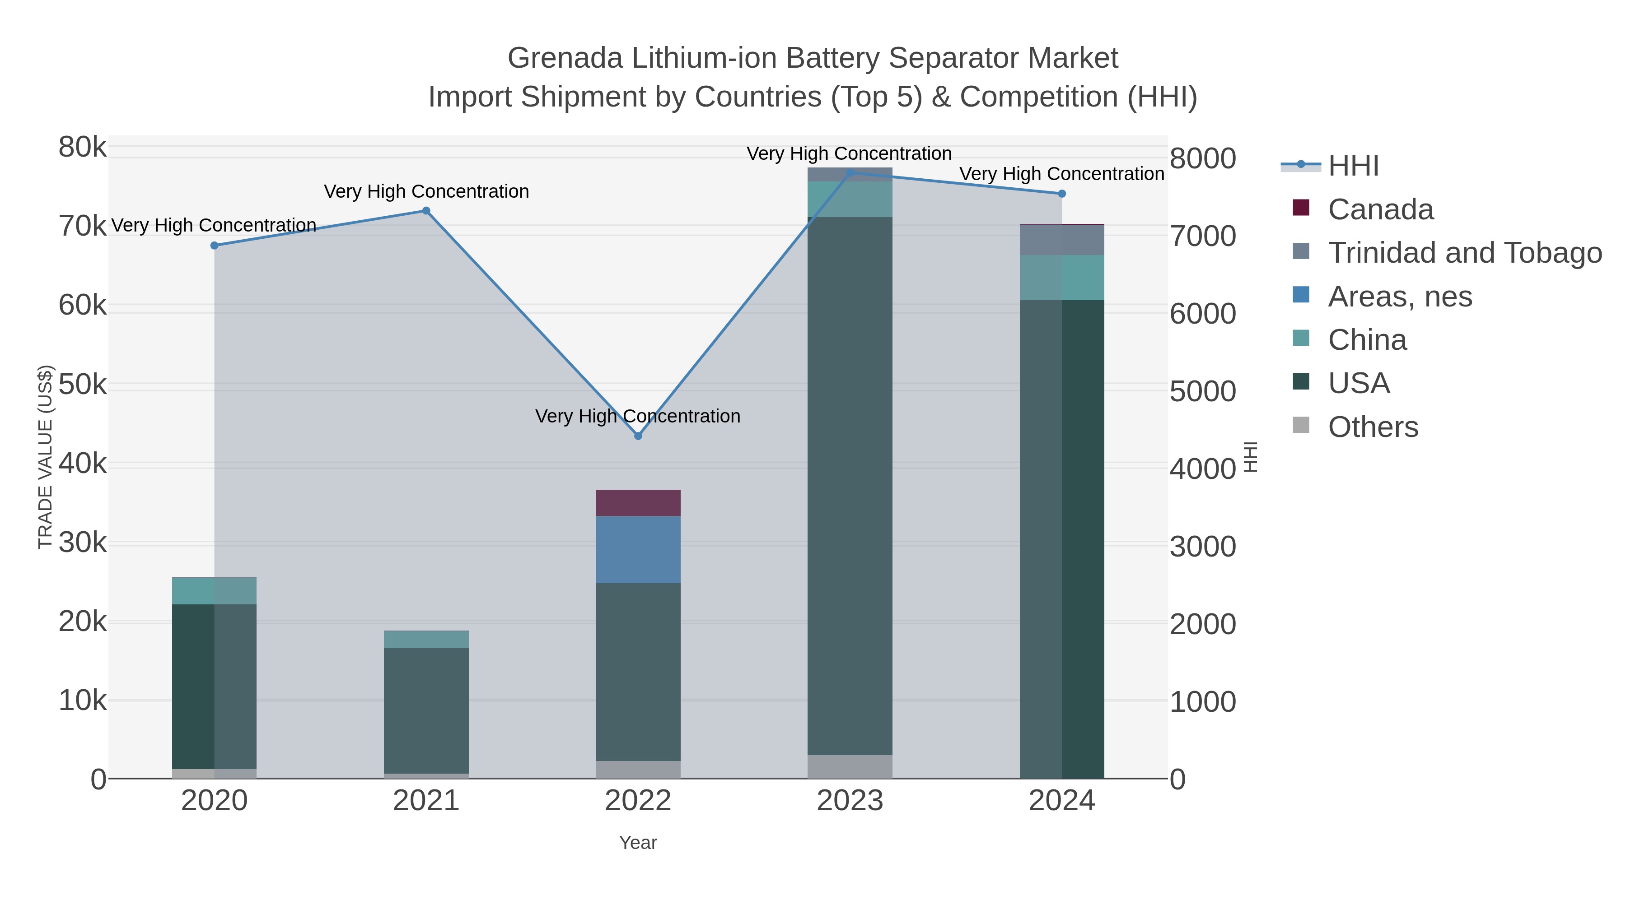Click the 2024 HHI data point marker
The width and height of the screenshot is (1626, 914).
[1062, 194]
